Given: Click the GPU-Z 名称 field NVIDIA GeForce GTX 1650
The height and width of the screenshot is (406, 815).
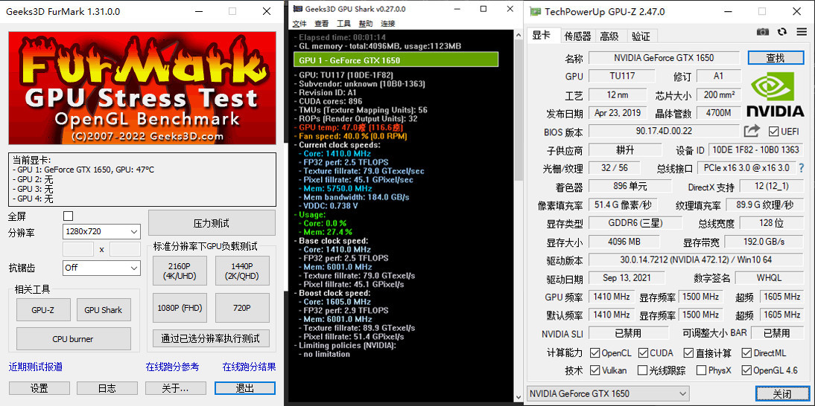Looking at the screenshot, I should tap(664, 57).
